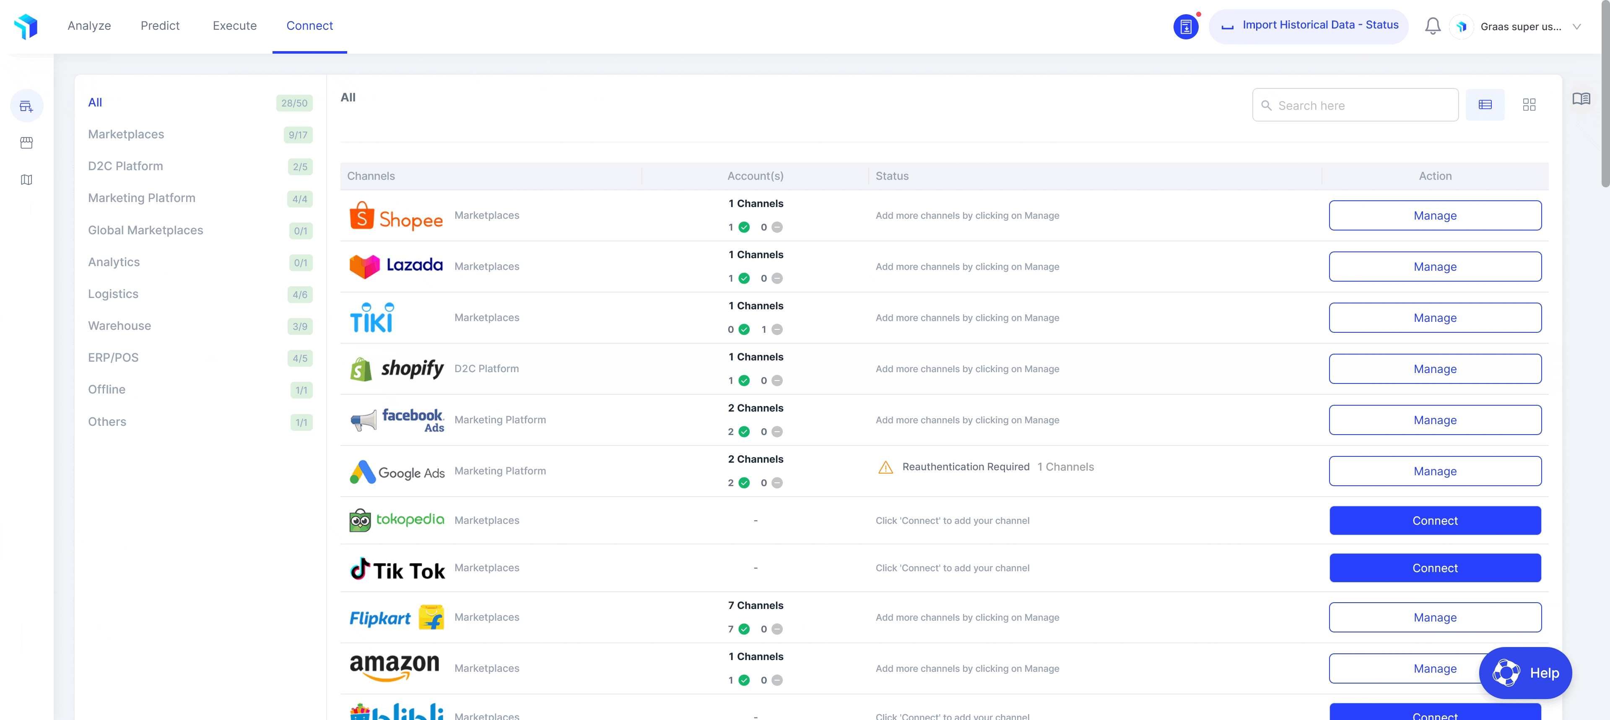Manage Lazada channels

[x=1435, y=267]
